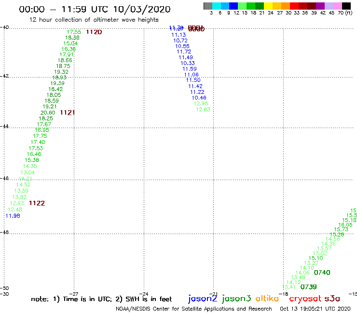Select the 16.05 reading on the right track
The image size is (357, 313).
click(x=345, y=225)
